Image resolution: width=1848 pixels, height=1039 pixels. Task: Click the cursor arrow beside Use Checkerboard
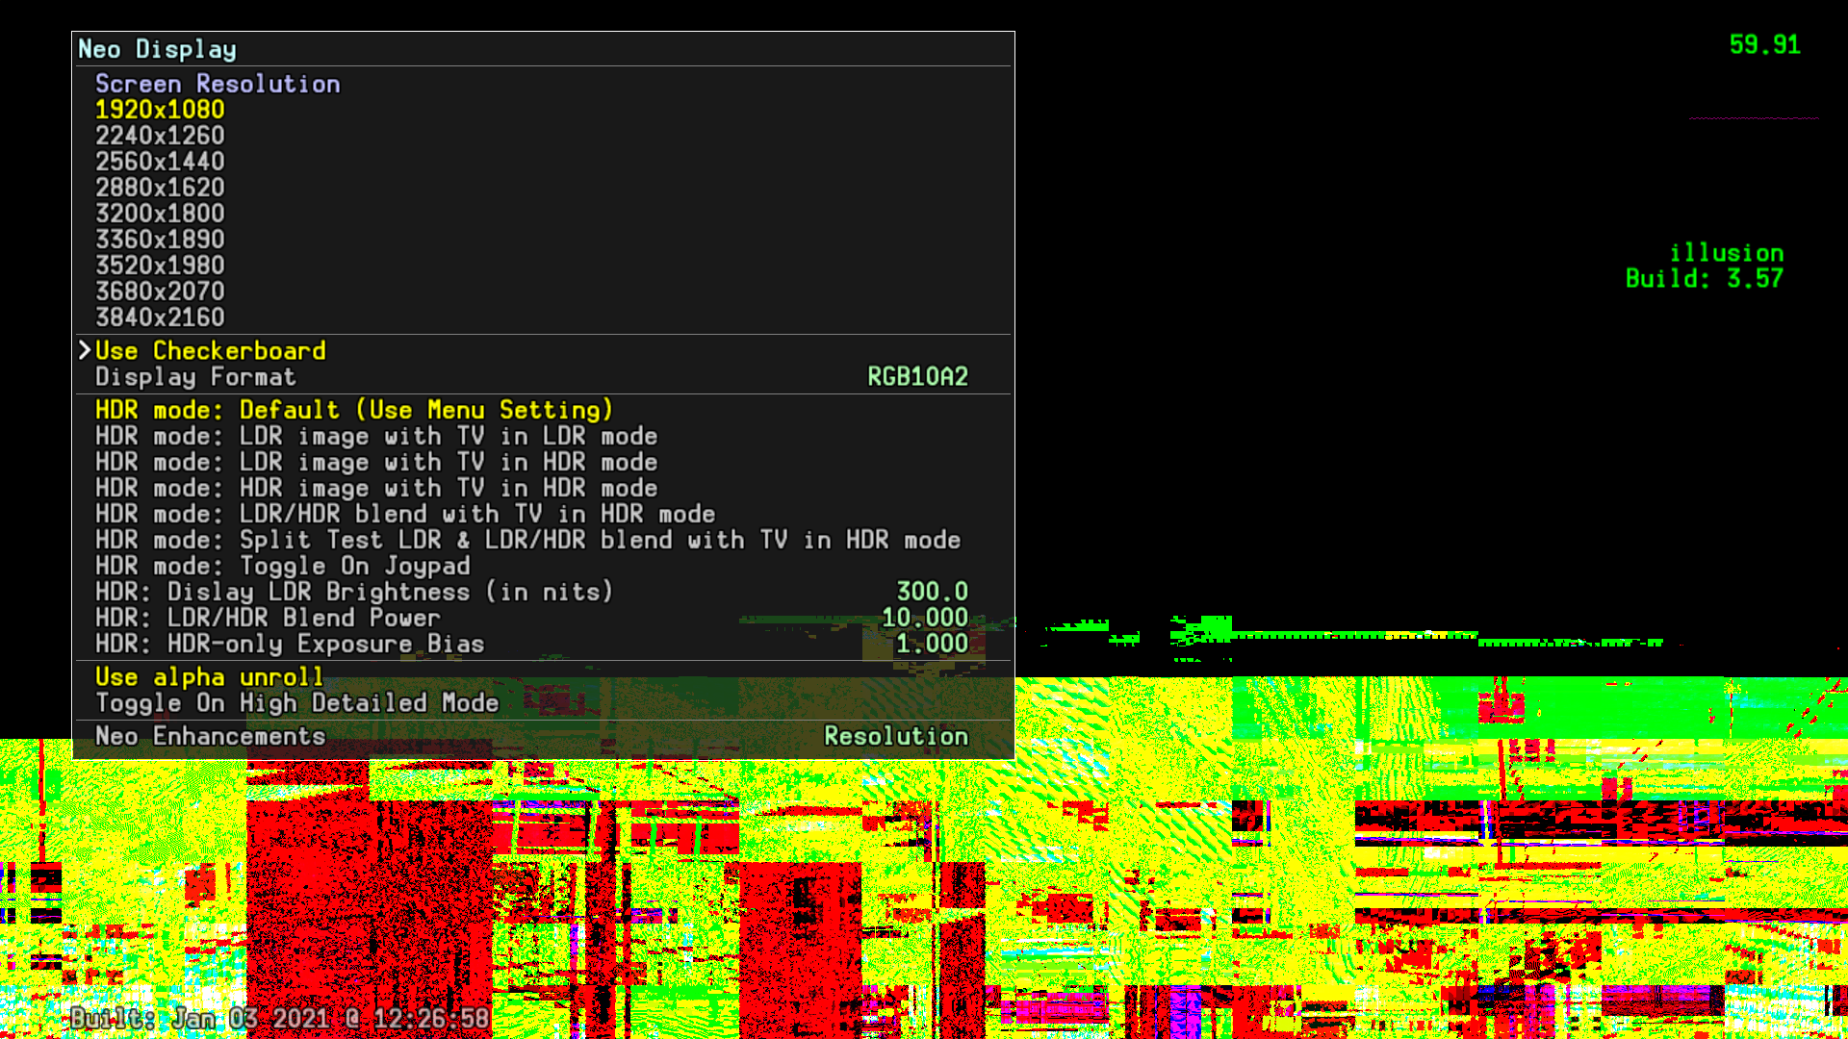(x=85, y=351)
